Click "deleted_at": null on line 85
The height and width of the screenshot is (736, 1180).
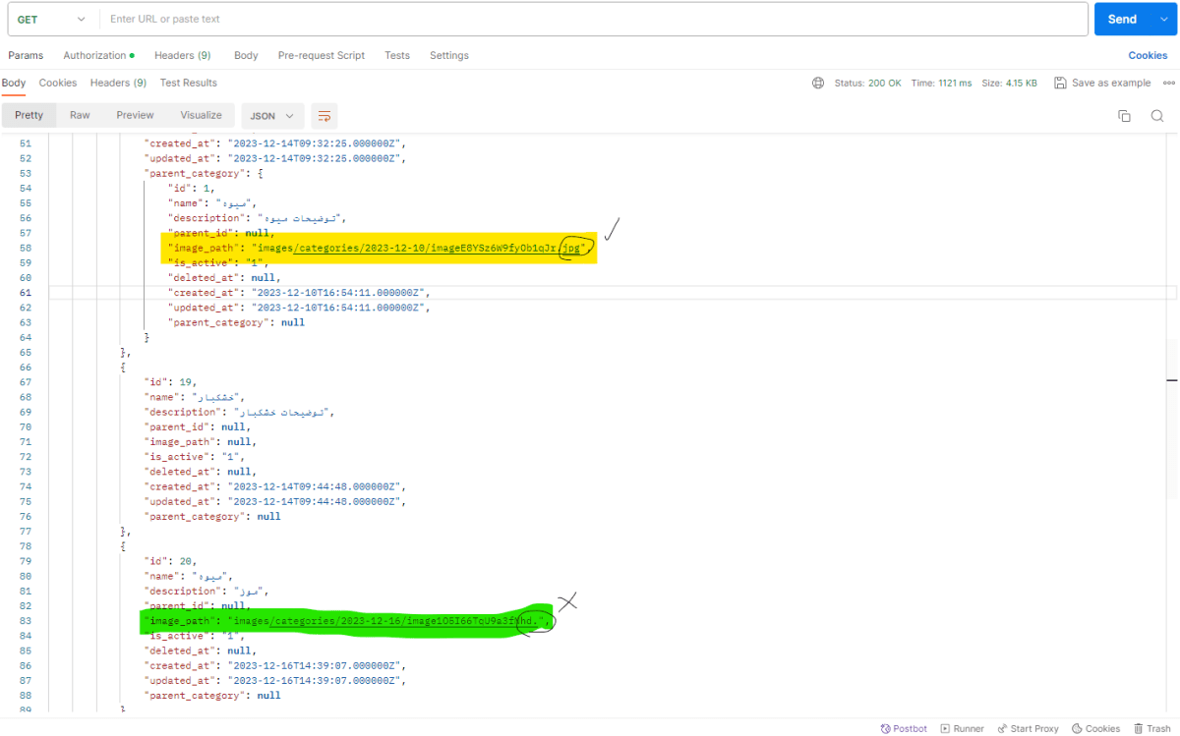(201, 651)
